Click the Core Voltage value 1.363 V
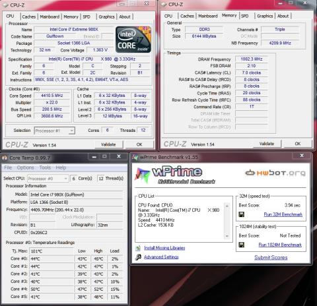317x306 pixels. (x=100, y=50)
